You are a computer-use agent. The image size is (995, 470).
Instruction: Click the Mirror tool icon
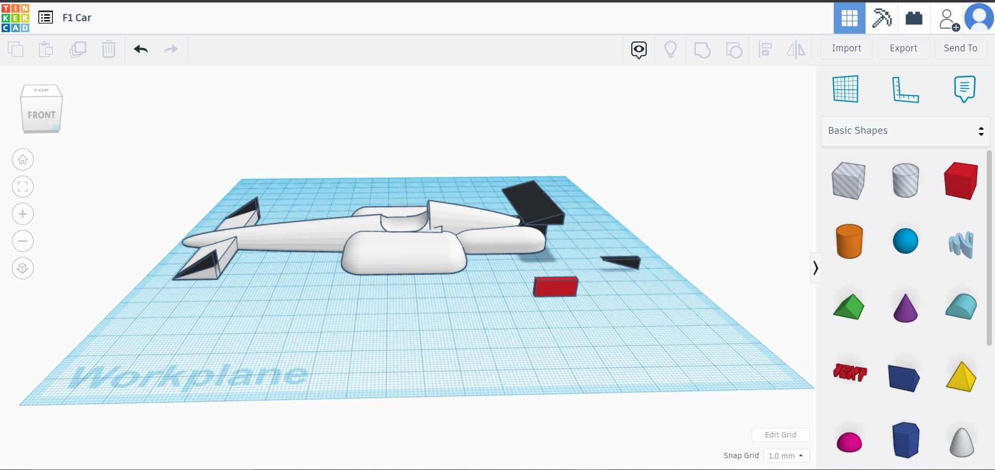796,50
